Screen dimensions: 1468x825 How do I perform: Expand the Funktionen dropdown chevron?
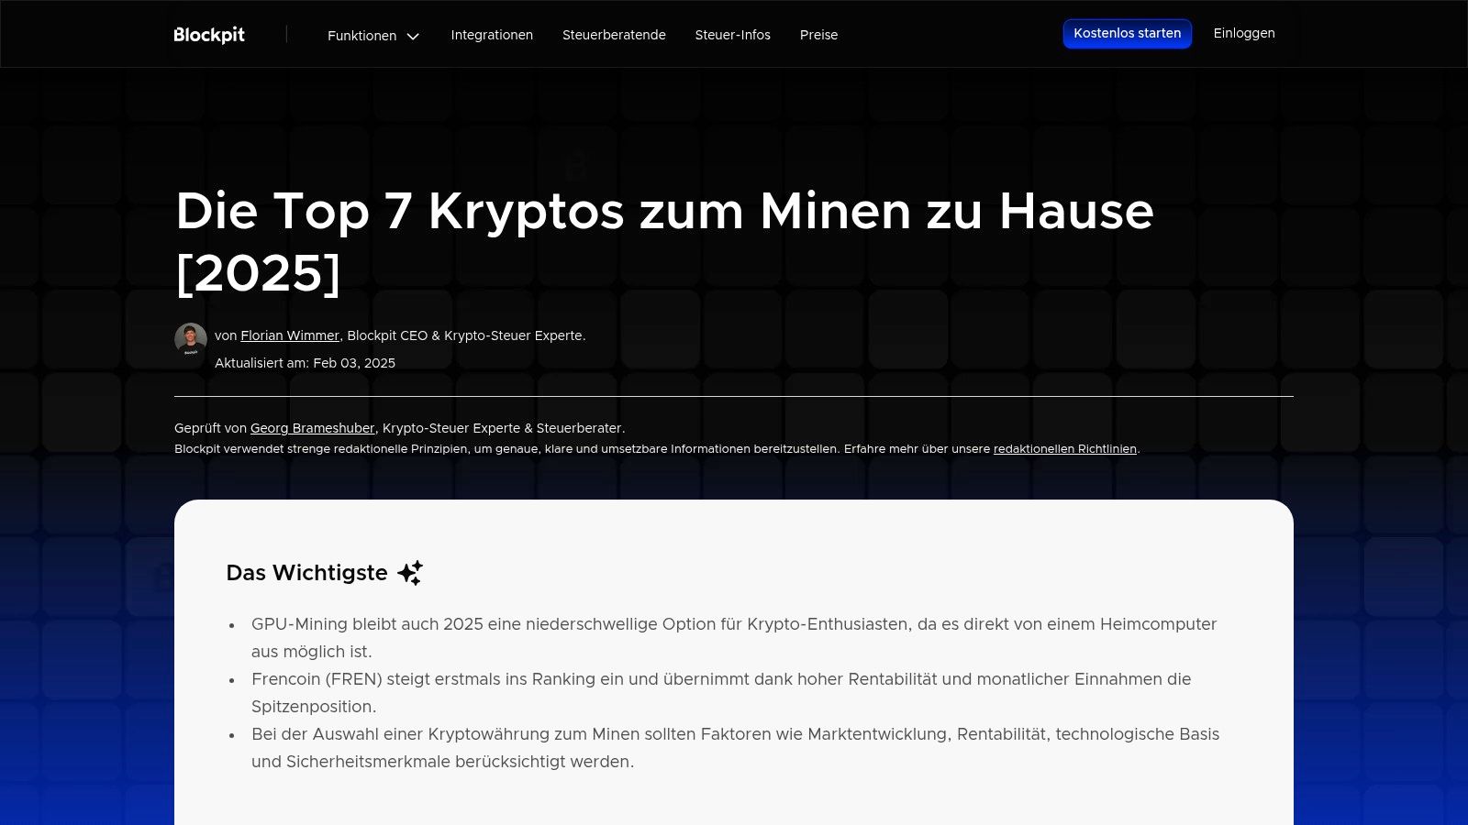(413, 37)
